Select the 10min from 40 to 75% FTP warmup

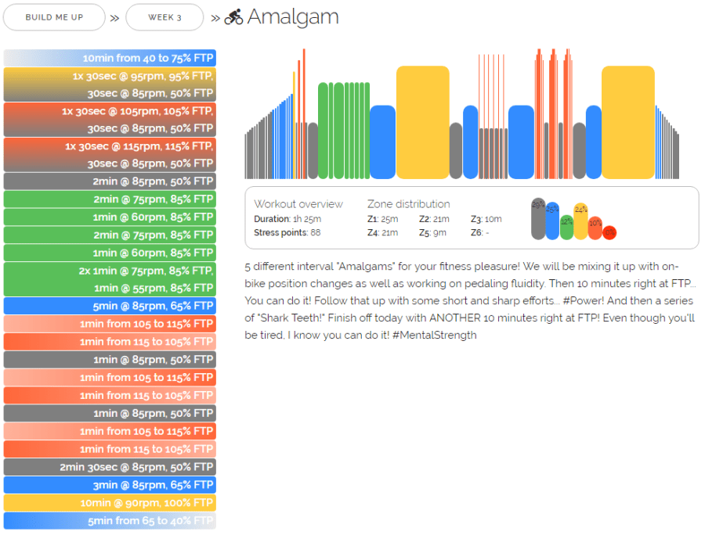[110, 58]
